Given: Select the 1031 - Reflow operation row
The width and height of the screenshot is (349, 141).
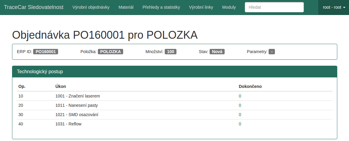Looking at the screenshot, I should [175, 124].
